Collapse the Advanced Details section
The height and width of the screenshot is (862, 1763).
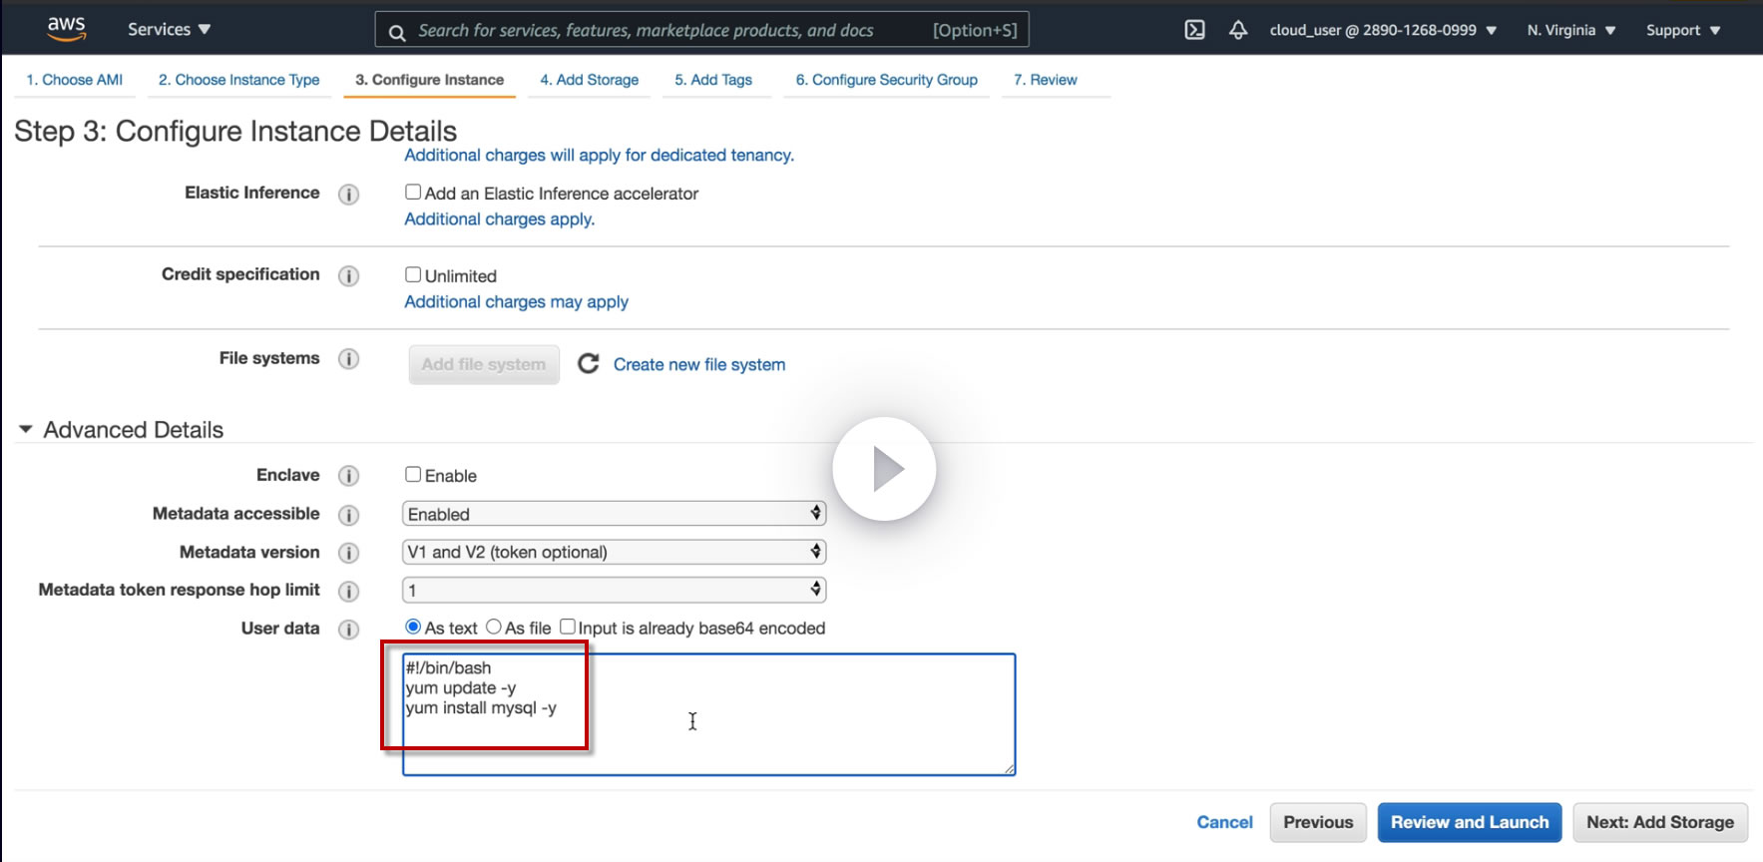coord(26,430)
